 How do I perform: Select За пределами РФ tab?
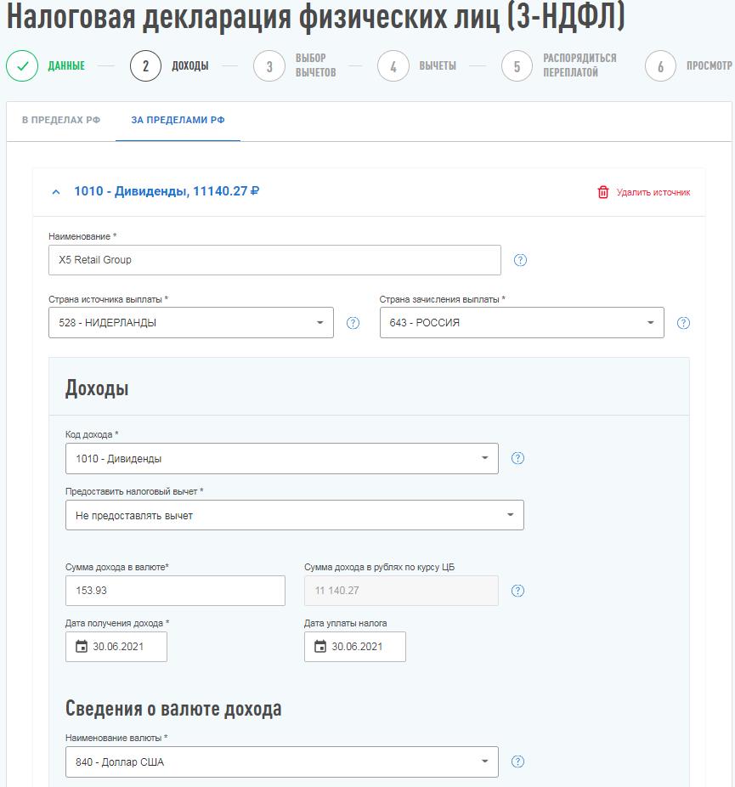click(178, 121)
